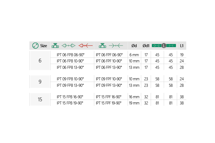Image resolution: width=215 pixels, height=143 pixels.
Task: Select part number IPT 06 FPB 06-90°
Action: click(70, 55)
